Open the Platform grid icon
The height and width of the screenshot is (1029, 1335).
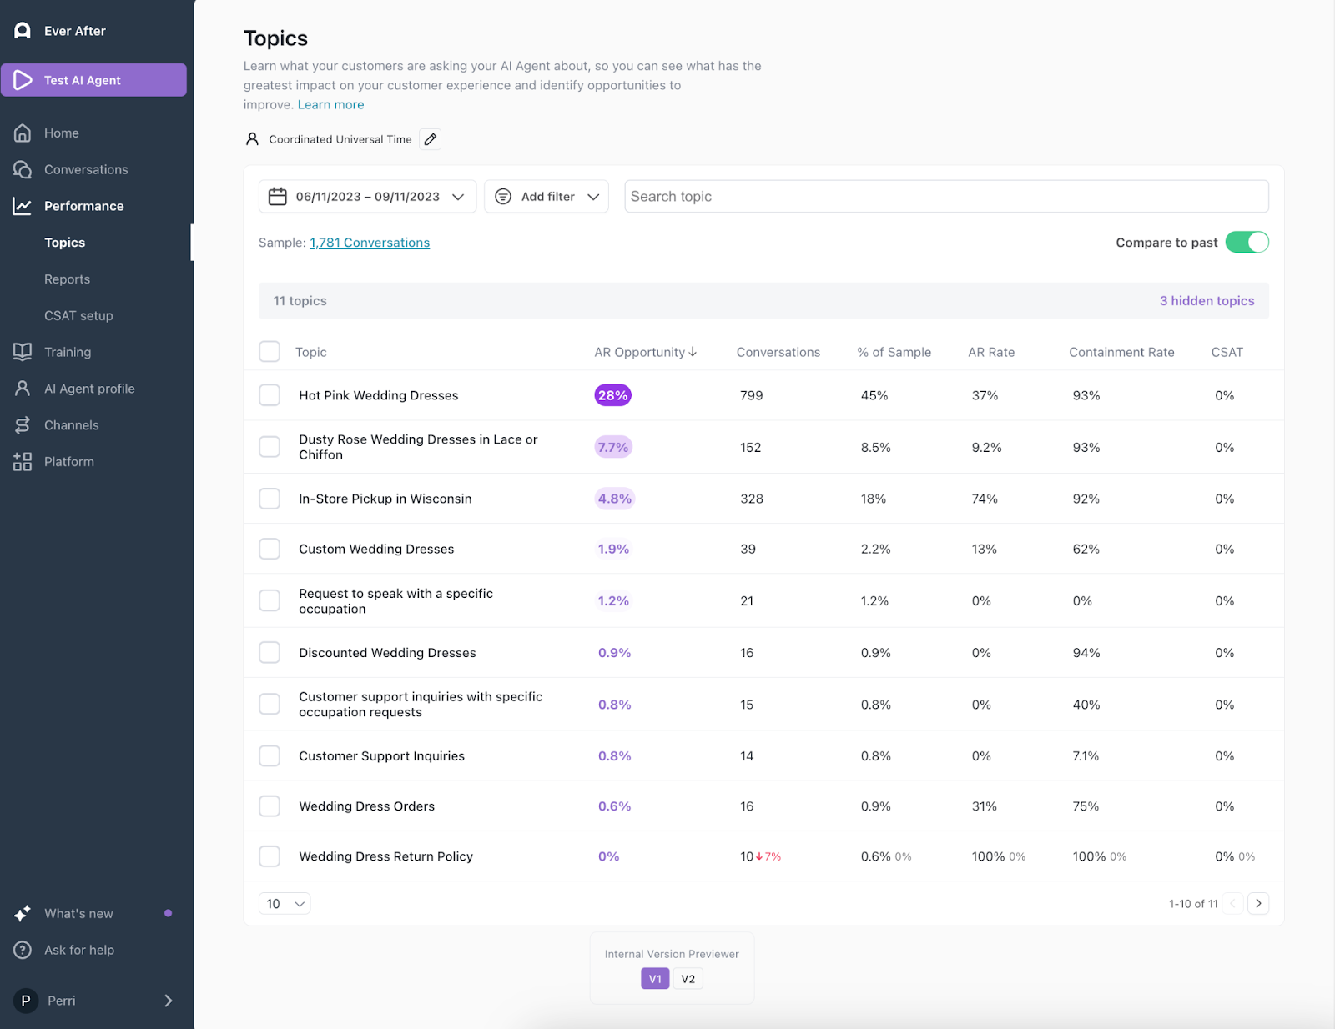(x=23, y=461)
